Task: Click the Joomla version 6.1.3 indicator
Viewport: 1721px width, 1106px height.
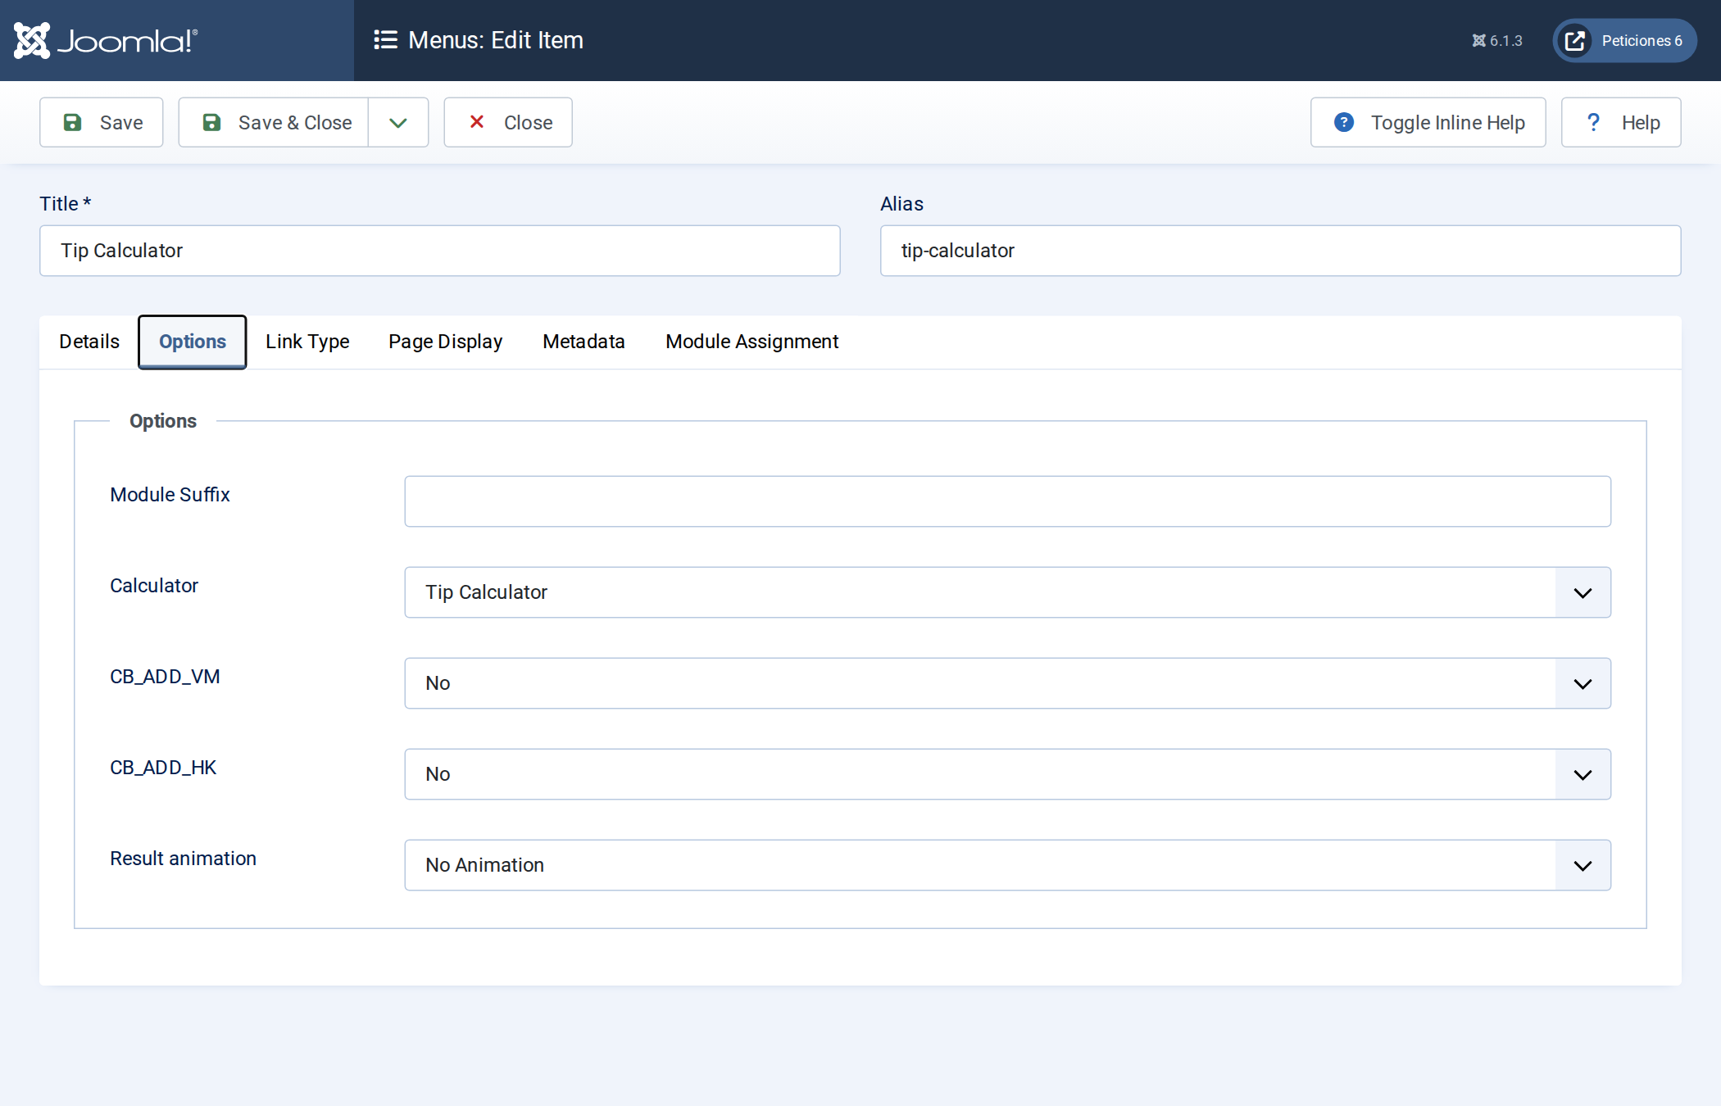Action: pyautogui.click(x=1497, y=41)
